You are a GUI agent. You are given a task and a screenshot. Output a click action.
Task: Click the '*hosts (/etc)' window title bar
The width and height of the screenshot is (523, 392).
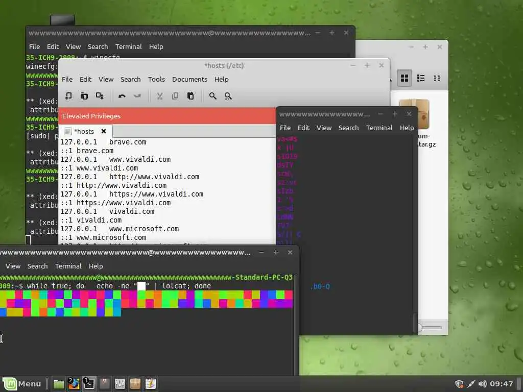[x=224, y=65]
